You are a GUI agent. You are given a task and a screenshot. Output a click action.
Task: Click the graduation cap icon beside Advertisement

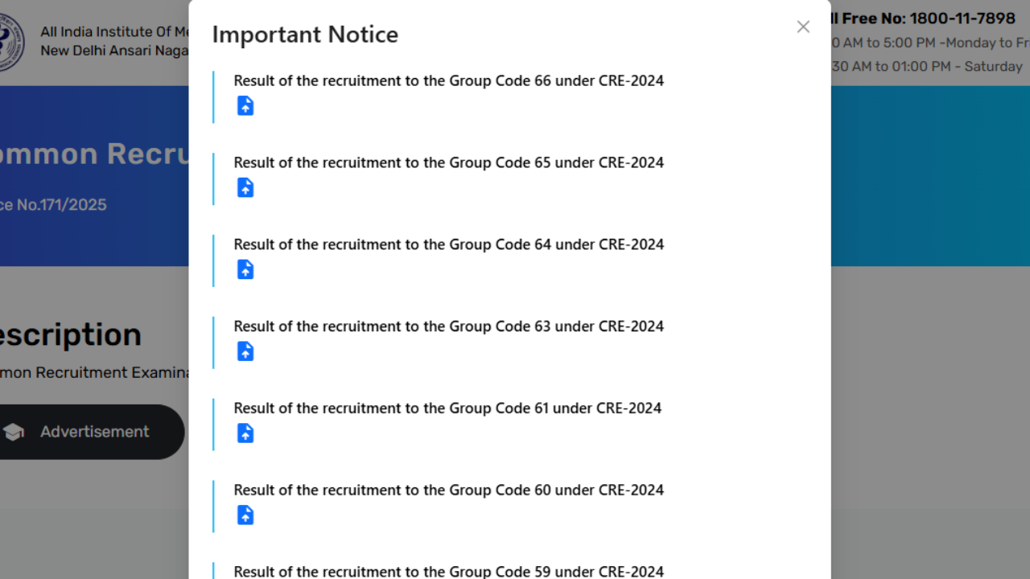[x=14, y=432]
